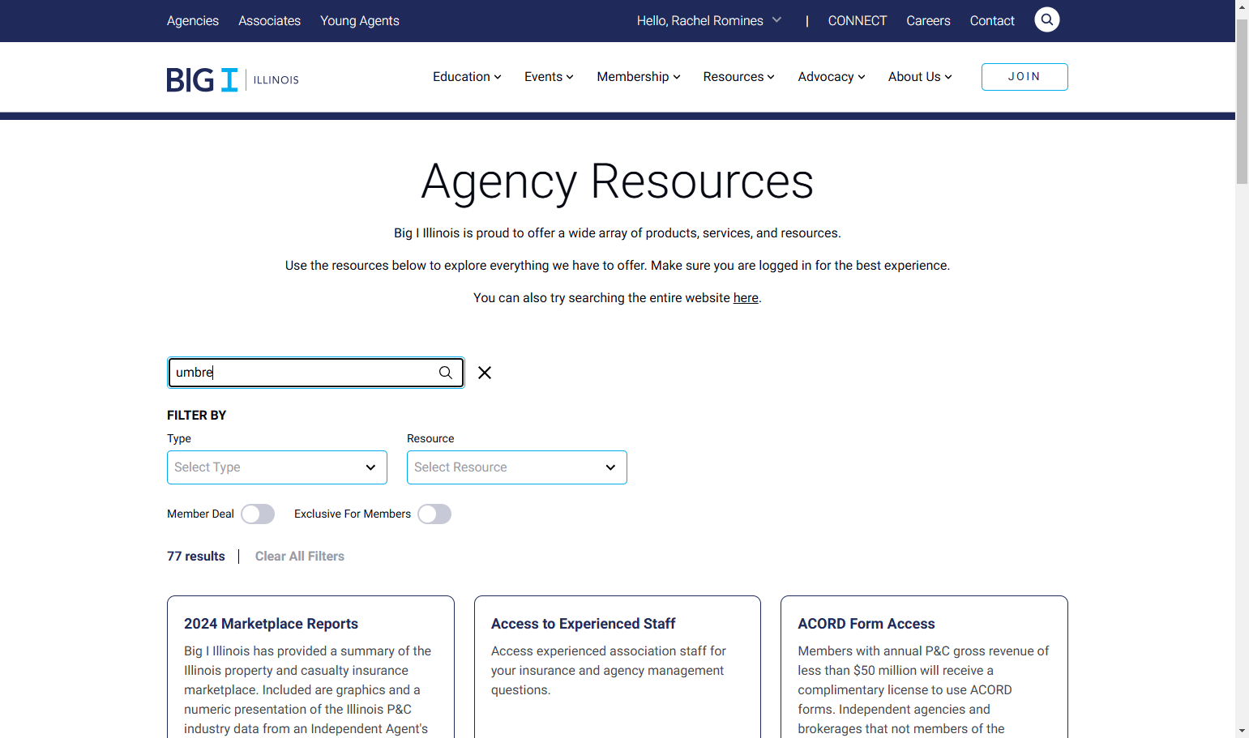Click the scrollbar up arrow
Screen dimensions: 1249x738
1242,6
